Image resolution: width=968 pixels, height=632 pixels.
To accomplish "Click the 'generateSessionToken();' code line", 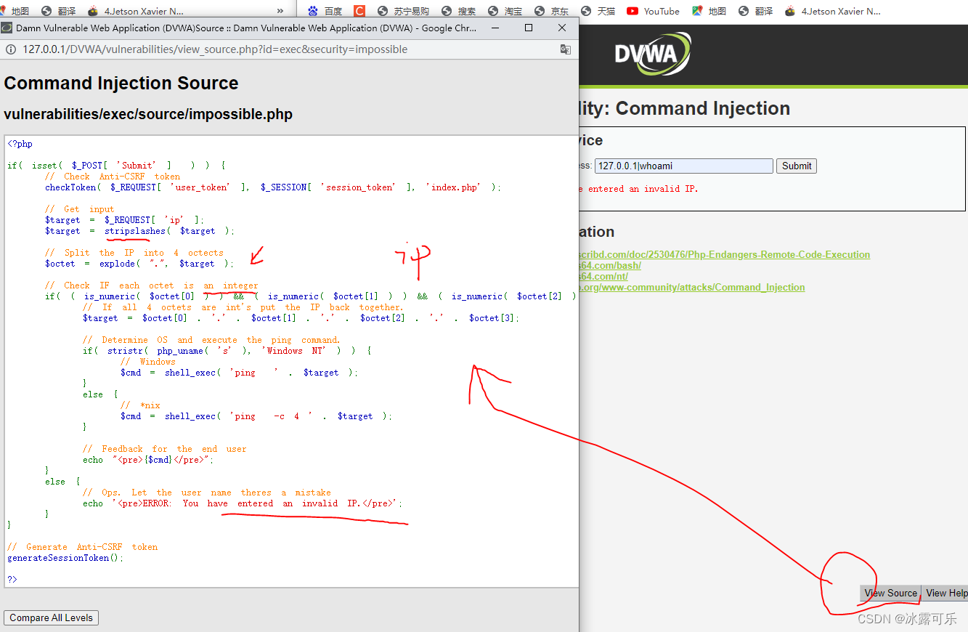I will point(65,558).
